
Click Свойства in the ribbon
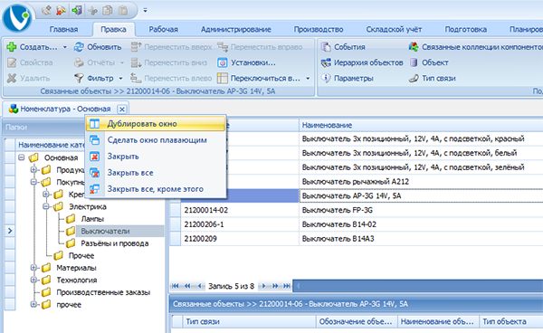pyautogui.click(x=31, y=62)
